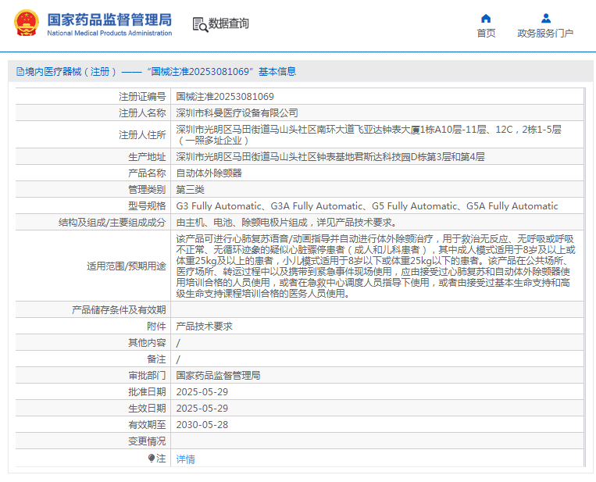Click the 批准日期 label
The width and height of the screenshot is (596, 482).
click(x=147, y=392)
